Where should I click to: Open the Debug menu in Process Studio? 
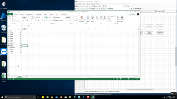pyautogui.click(x=93, y=4)
